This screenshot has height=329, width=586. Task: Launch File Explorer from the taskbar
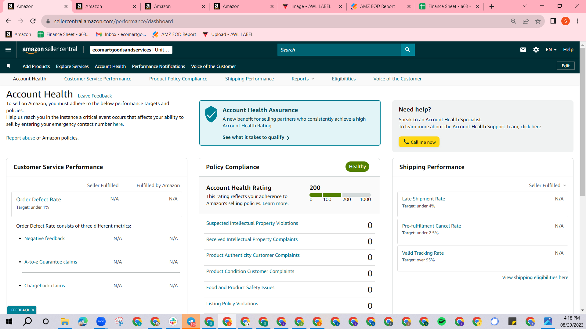[x=64, y=321]
